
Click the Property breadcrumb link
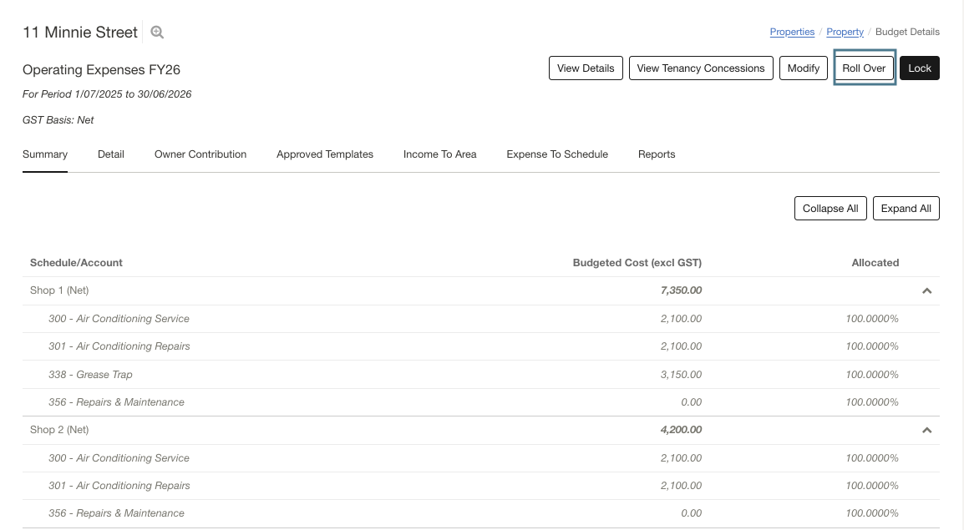pyautogui.click(x=845, y=32)
